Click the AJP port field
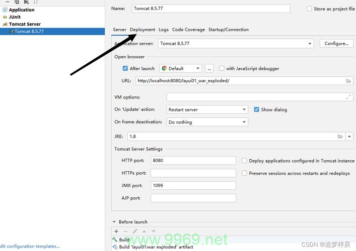Screen dimensions: 356x251 (193, 198)
